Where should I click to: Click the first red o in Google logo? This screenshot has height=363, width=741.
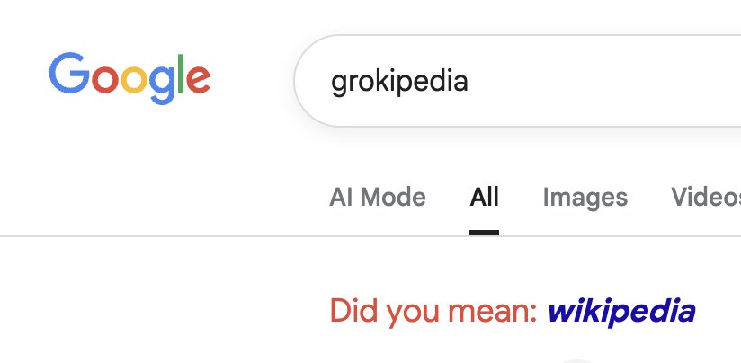click(x=103, y=80)
